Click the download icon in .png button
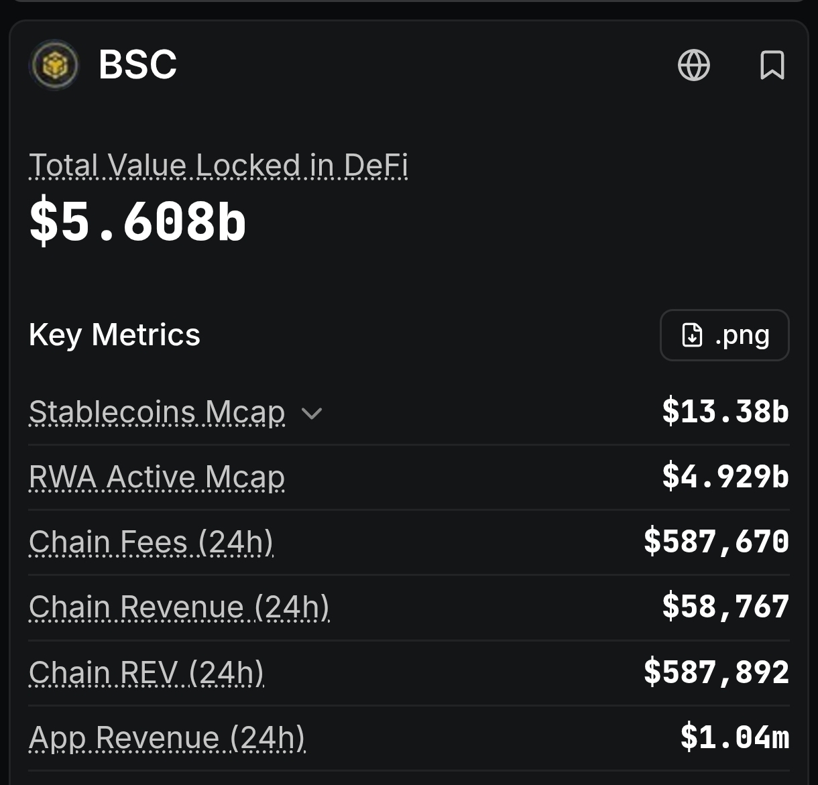 click(692, 335)
